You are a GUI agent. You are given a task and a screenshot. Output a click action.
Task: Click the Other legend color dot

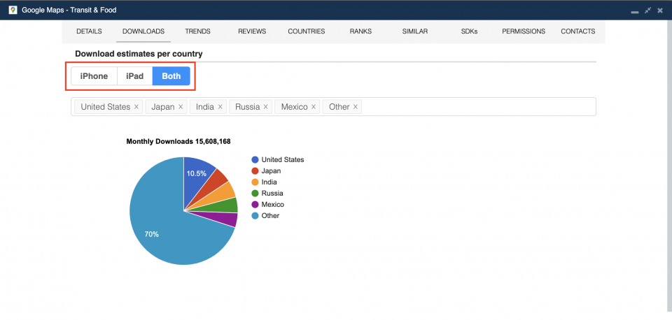point(255,216)
